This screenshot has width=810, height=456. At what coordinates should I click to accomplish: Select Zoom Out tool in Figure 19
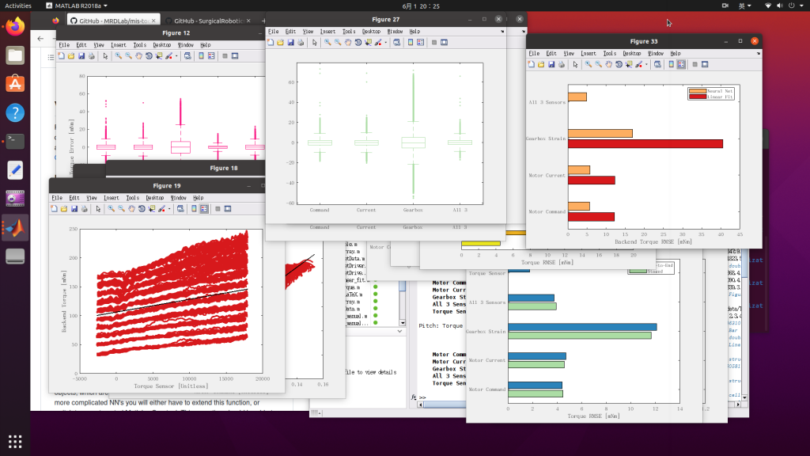(x=121, y=209)
